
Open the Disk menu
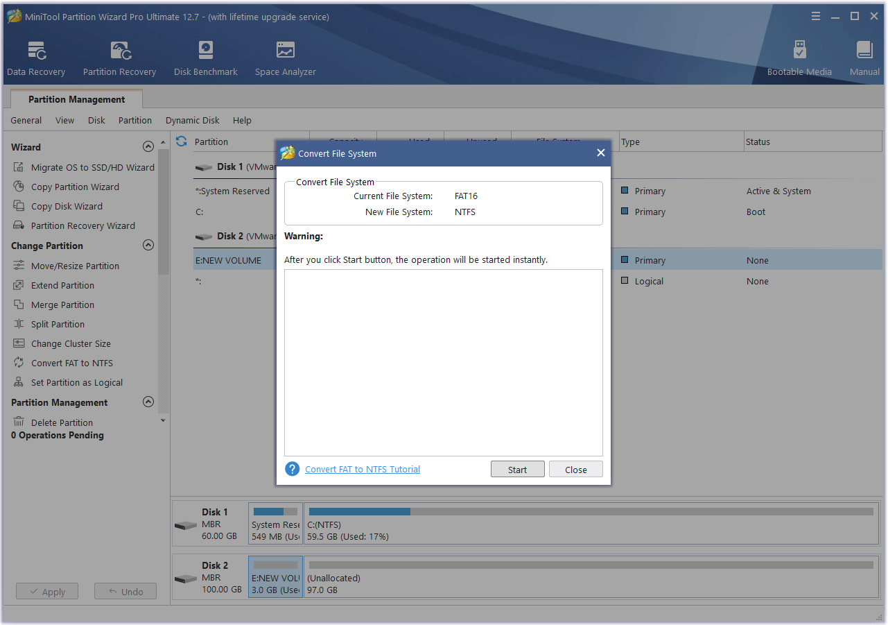point(96,120)
